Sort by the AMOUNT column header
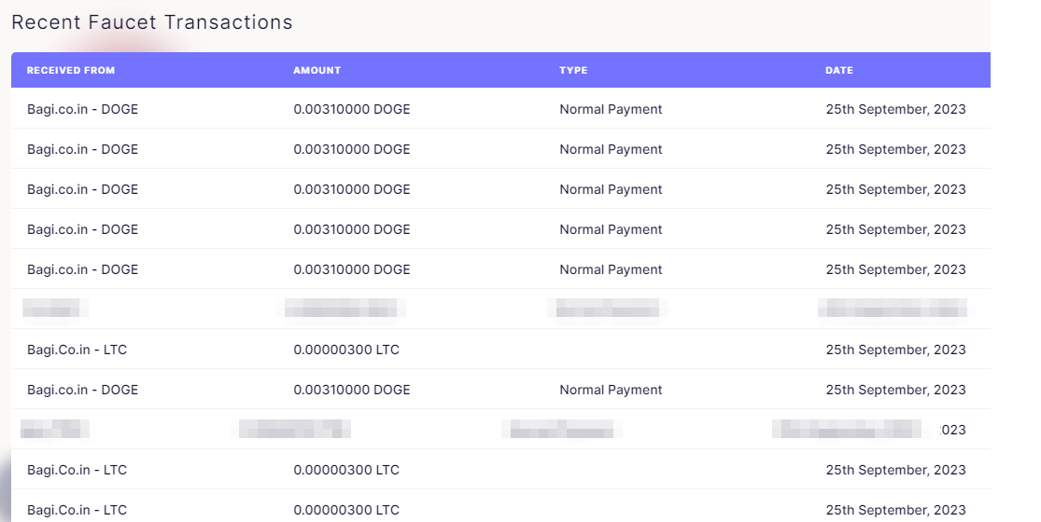 (x=317, y=70)
